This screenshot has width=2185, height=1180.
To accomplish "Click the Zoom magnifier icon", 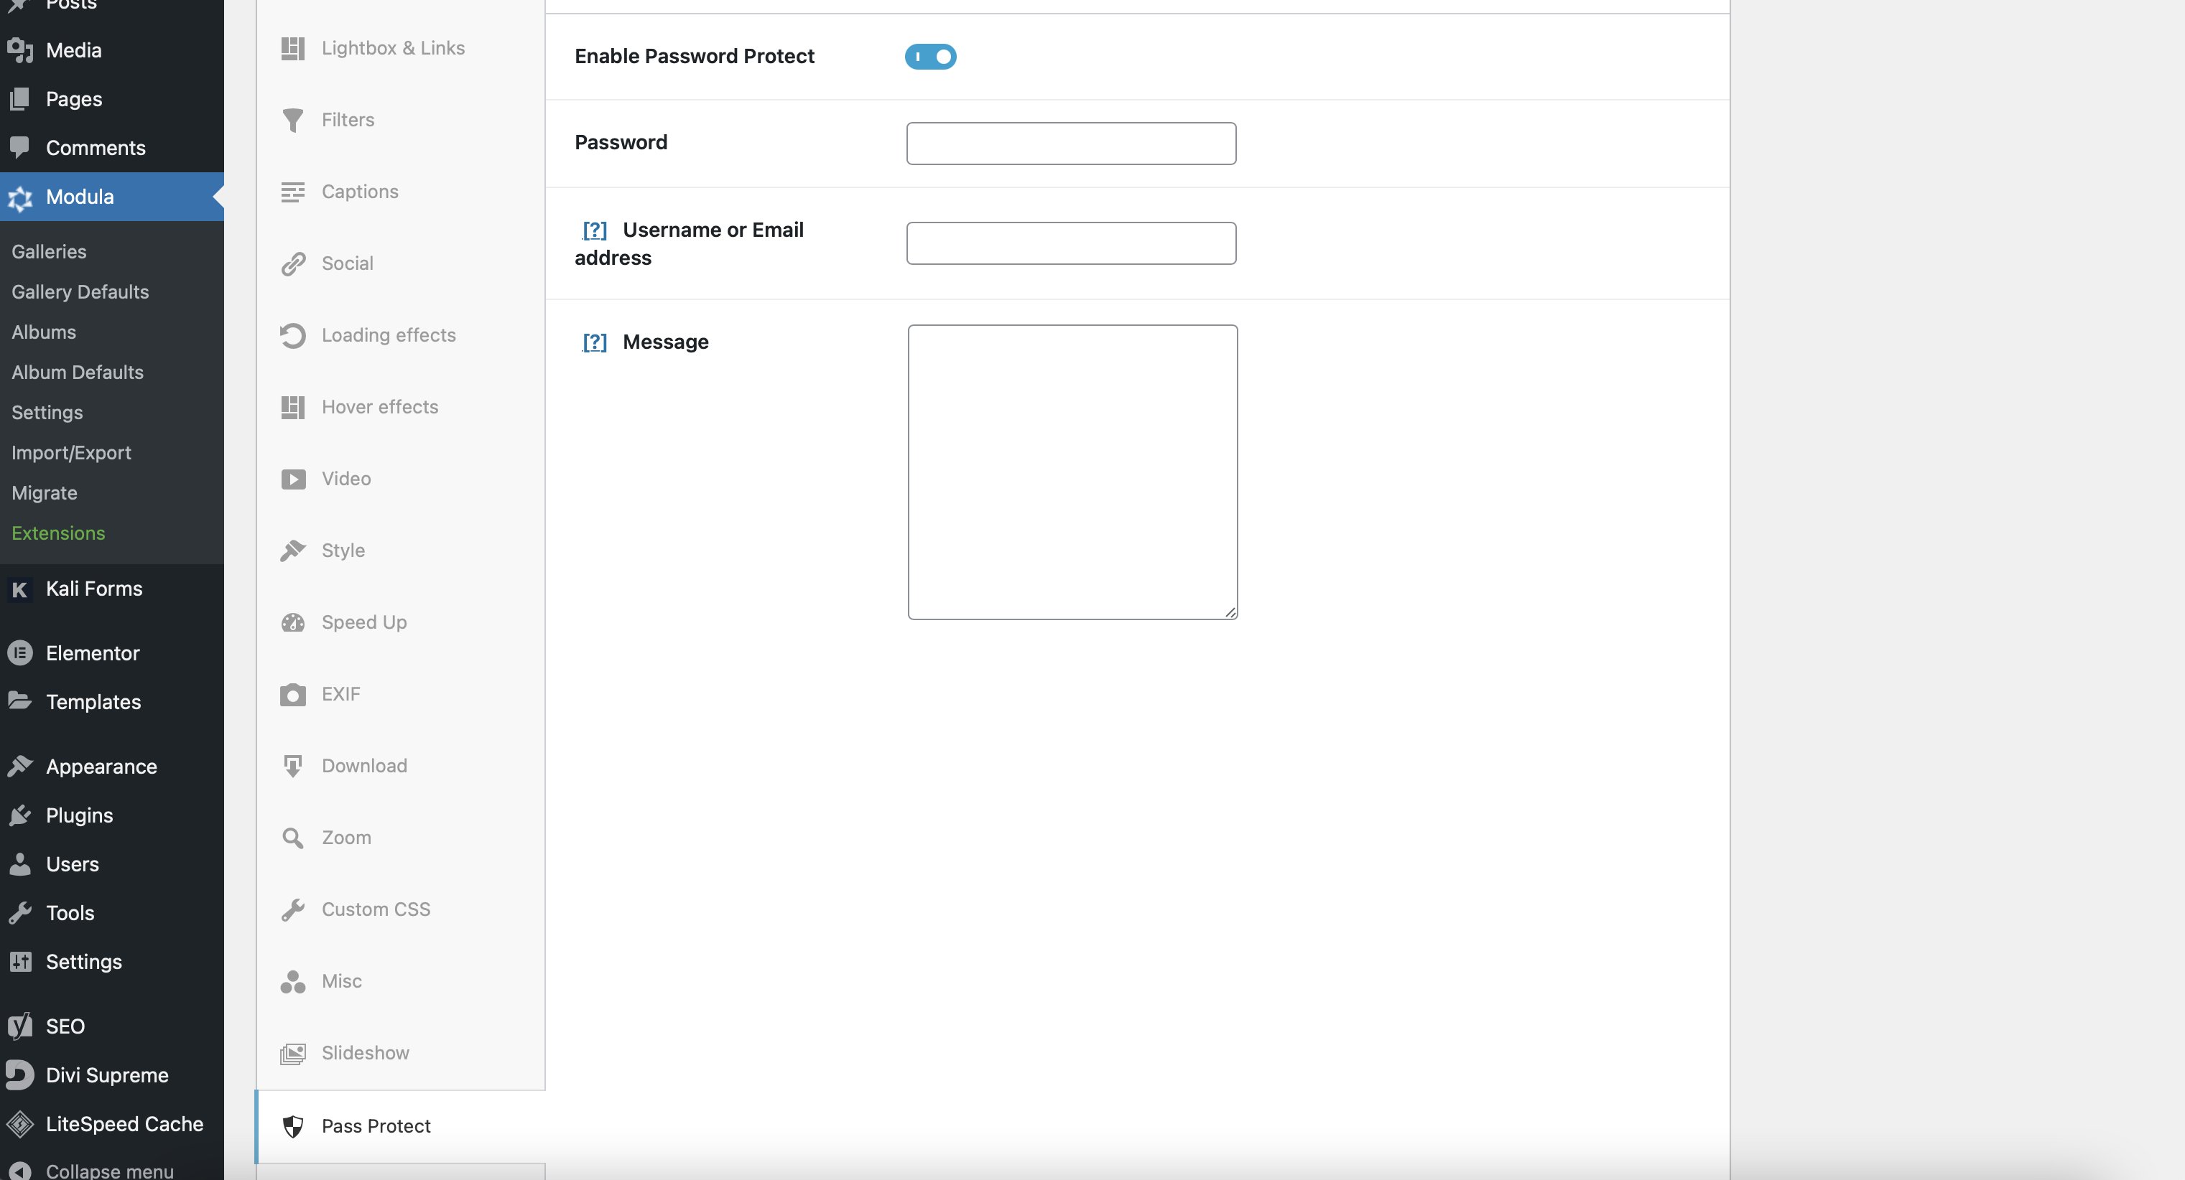I will 292,838.
